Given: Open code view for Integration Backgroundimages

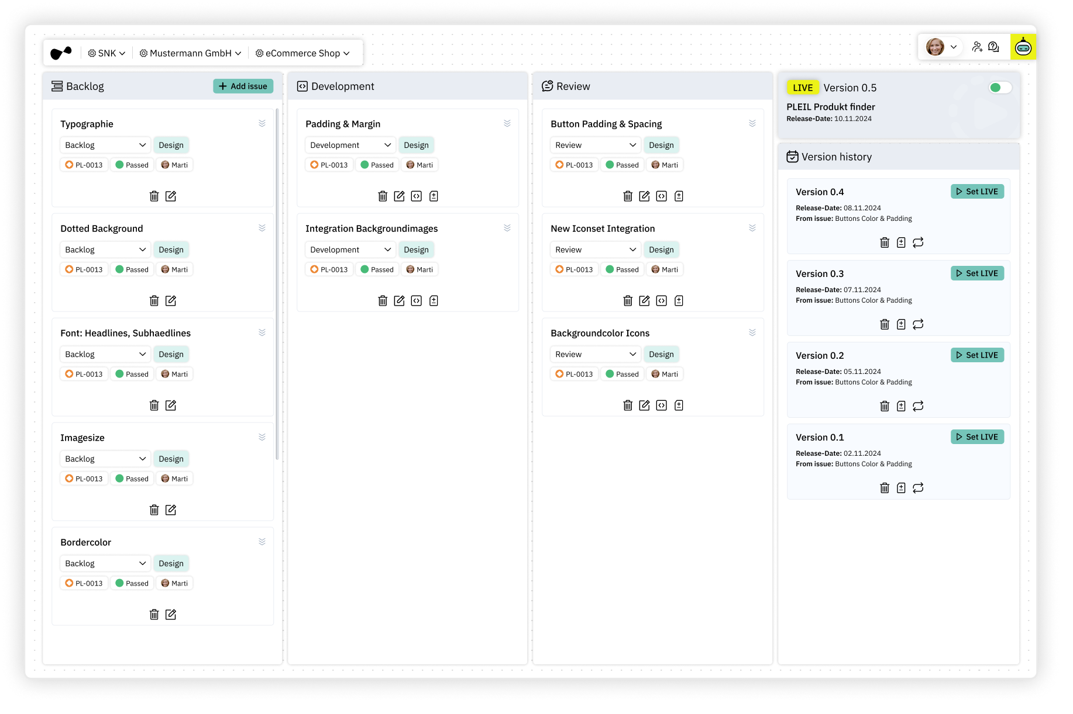Looking at the screenshot, I should pos(416,301).
